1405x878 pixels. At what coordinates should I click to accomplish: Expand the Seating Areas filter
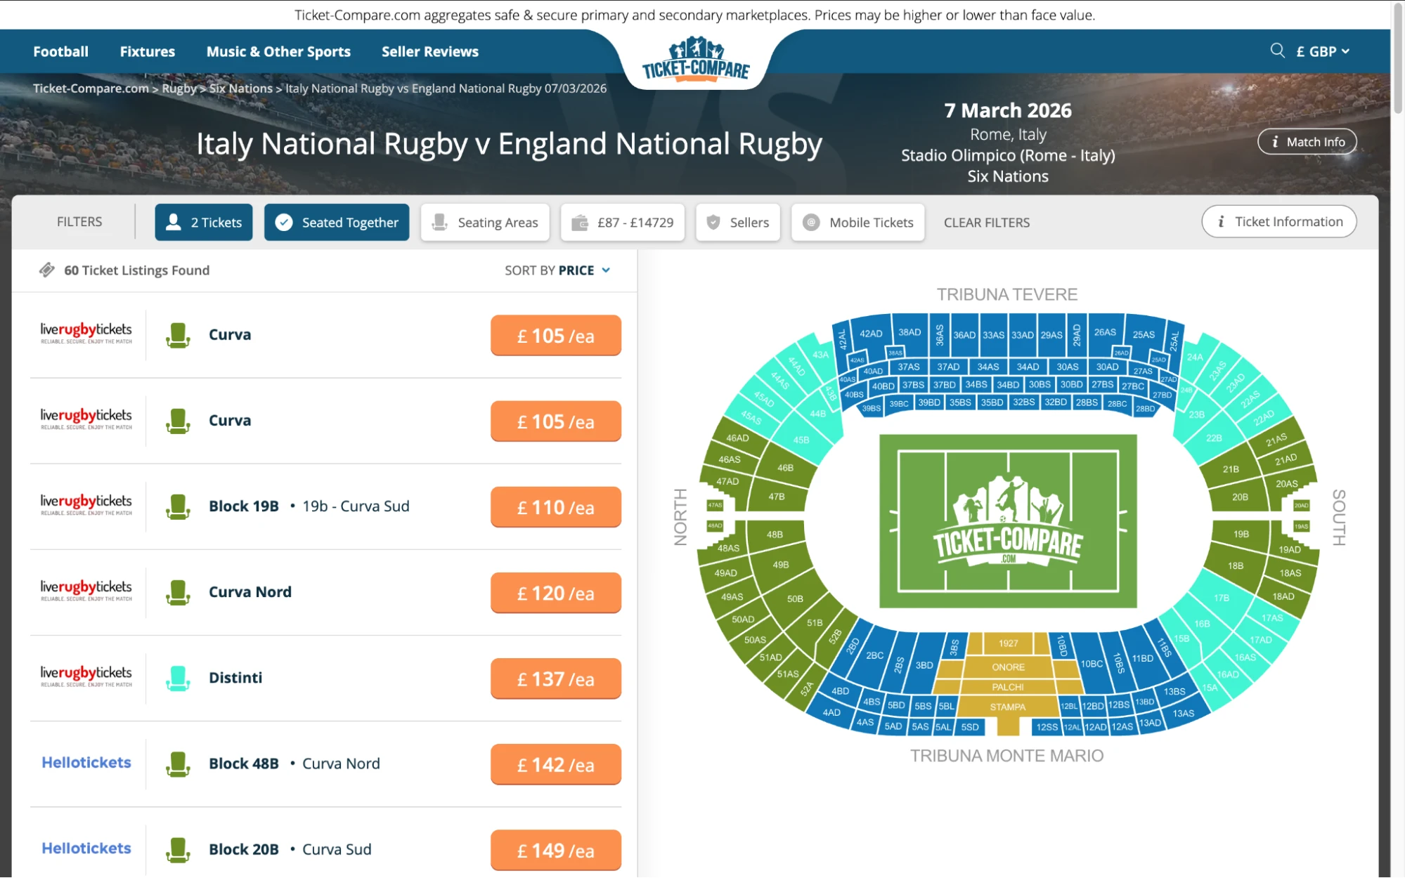pos(485,222)
